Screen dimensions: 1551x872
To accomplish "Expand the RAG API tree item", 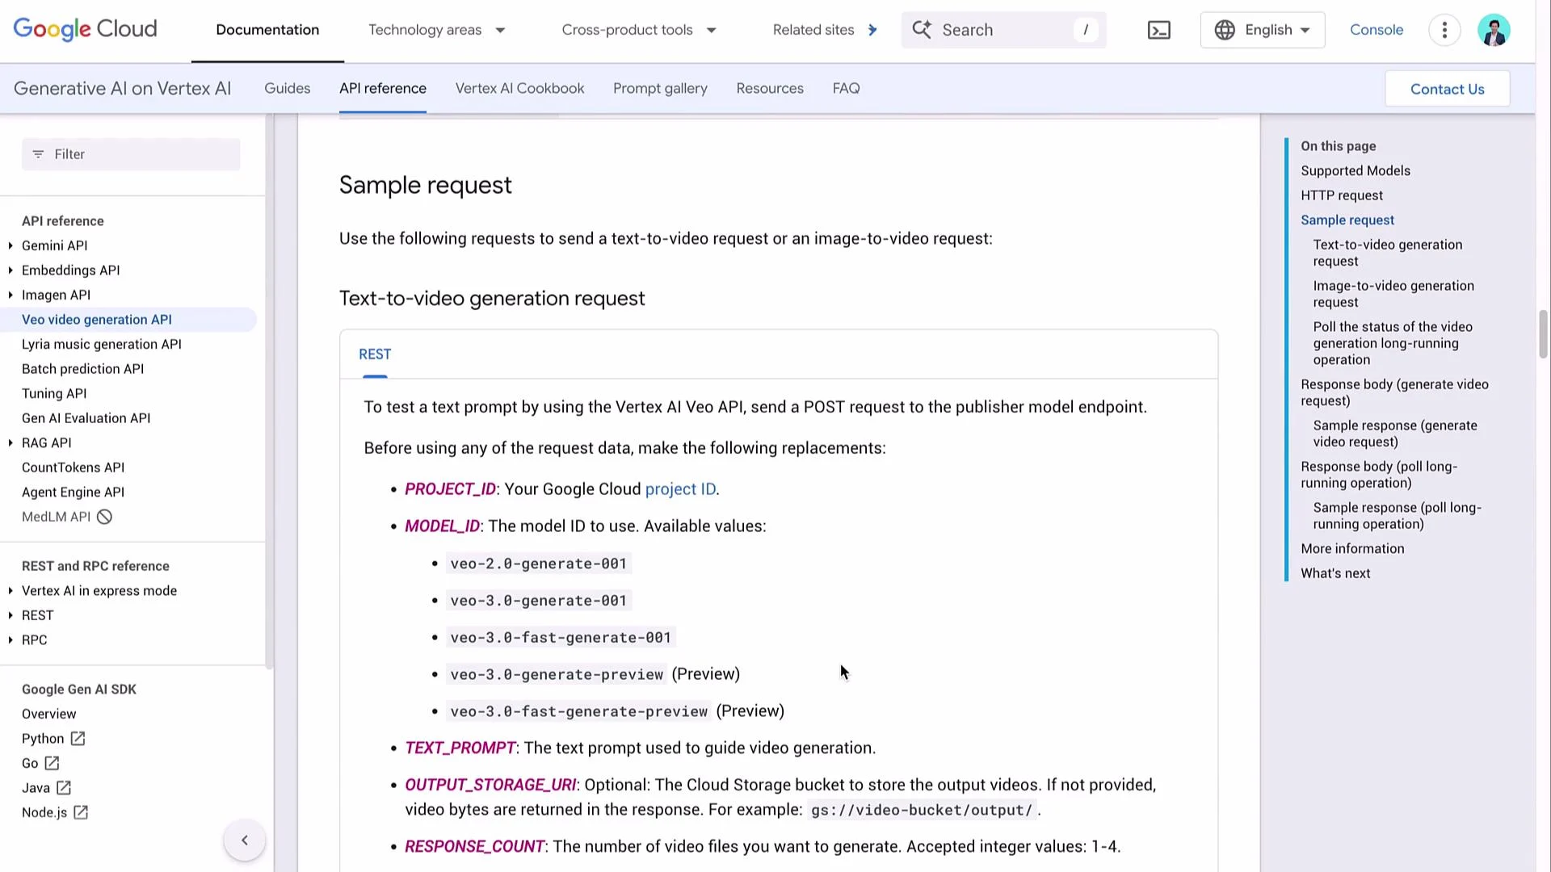I will point(11,442).
